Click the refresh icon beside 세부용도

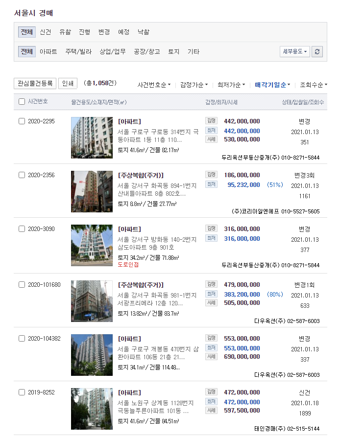(317, 51)
